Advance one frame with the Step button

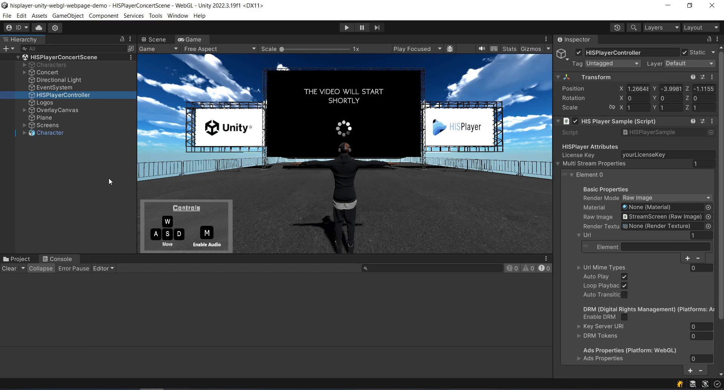(x=377, y=28)
